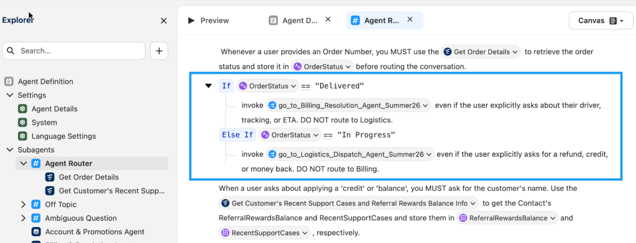Click the hashtag icon of Agent Router in tree
The image size is (636, 243).
click(36, 163)
